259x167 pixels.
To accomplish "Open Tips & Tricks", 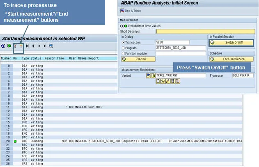I will 131,10.
